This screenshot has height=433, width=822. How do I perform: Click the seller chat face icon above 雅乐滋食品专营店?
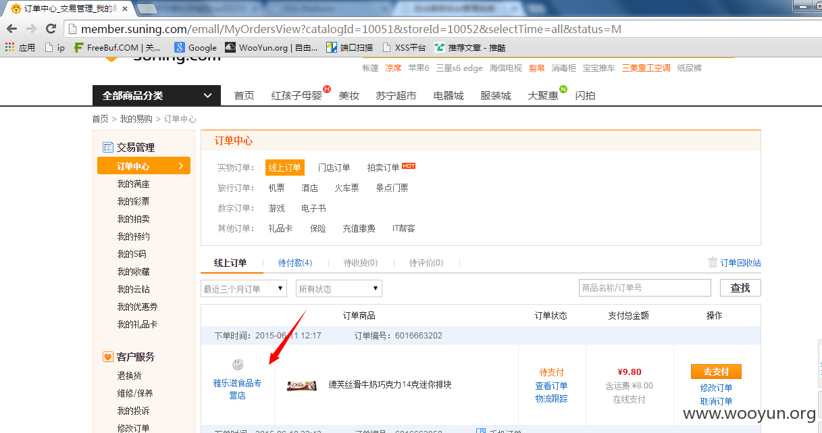pyautogui.click(x=238, y=365)
